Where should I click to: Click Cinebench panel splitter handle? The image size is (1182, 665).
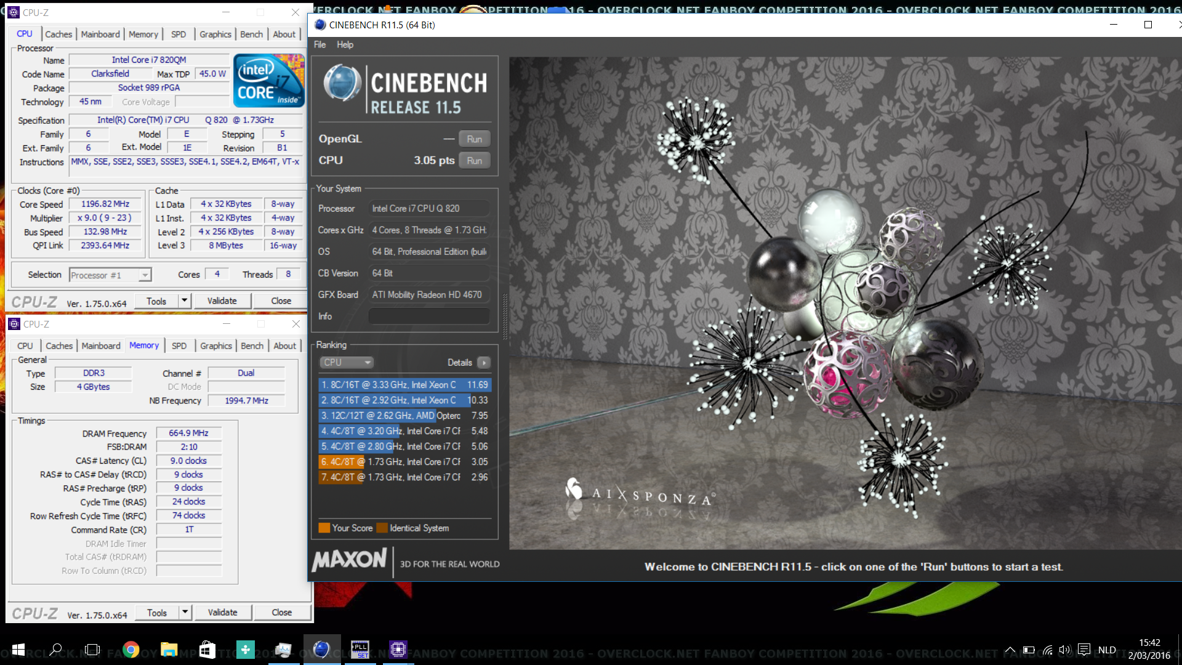pyautogui.click(x=505, y=316)
